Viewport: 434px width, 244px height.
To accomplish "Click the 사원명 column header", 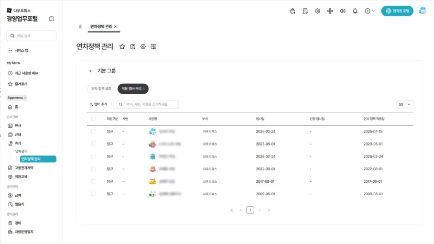I will tap(153, 119).
